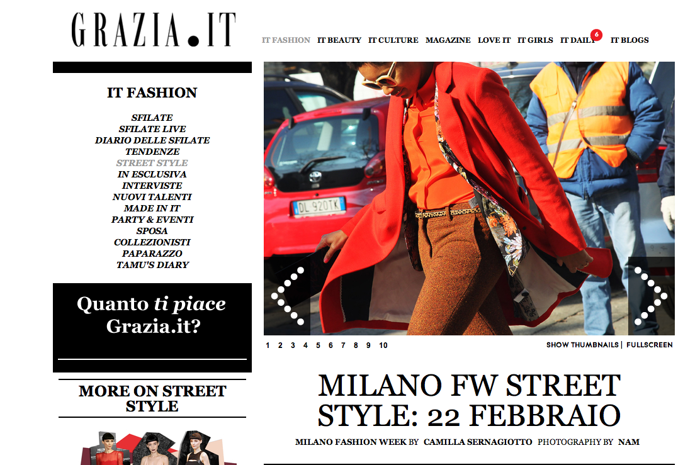This screenshot has width=700, height=465.
Task: Advance to next slideshow photo arrow
Action: [651, 296]
